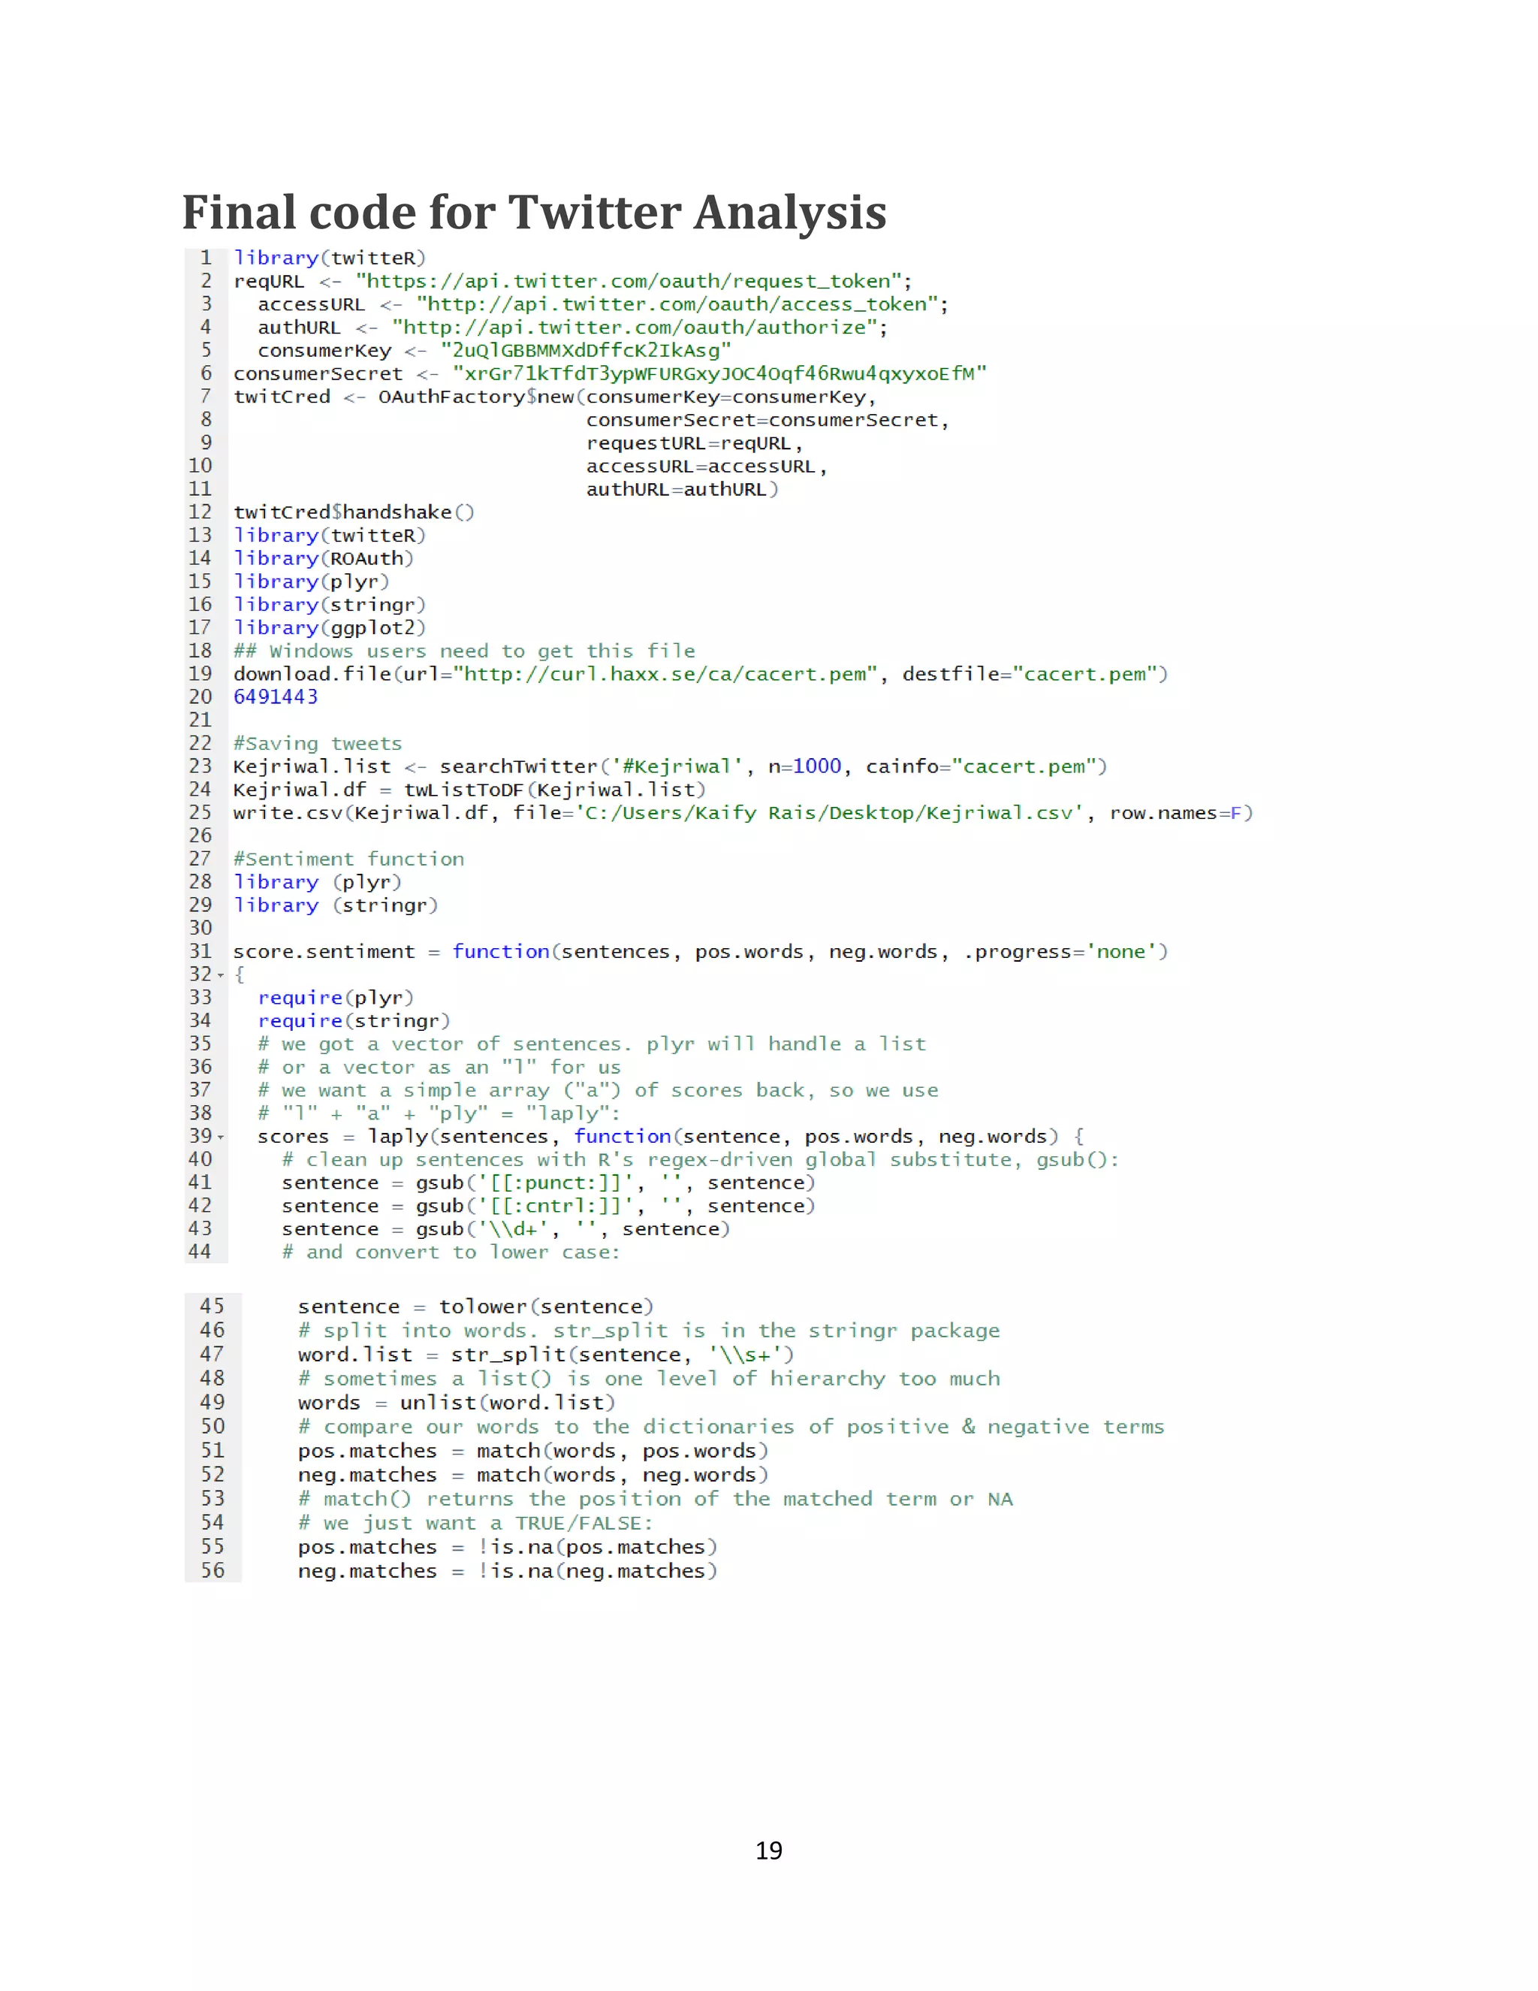Click the number '6491443' on line 20

(275, 697)
